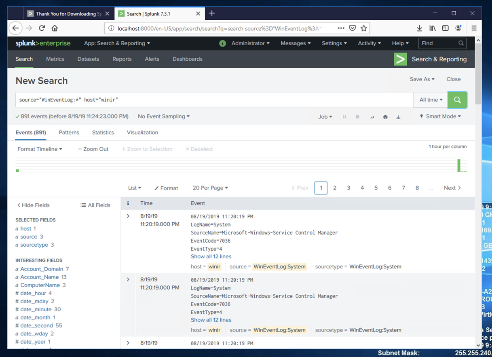Open the Messages dropdown

pyautogui.click(x=296, y=43)
